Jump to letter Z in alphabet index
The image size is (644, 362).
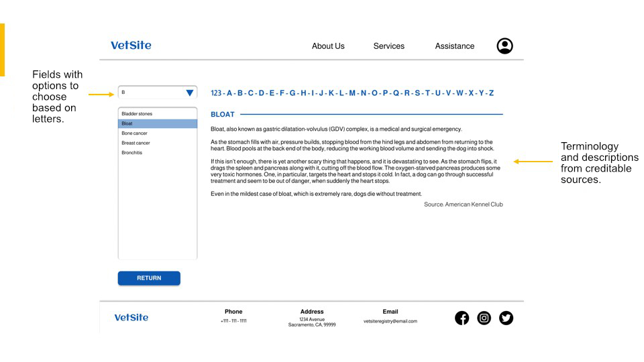point(491,93)
